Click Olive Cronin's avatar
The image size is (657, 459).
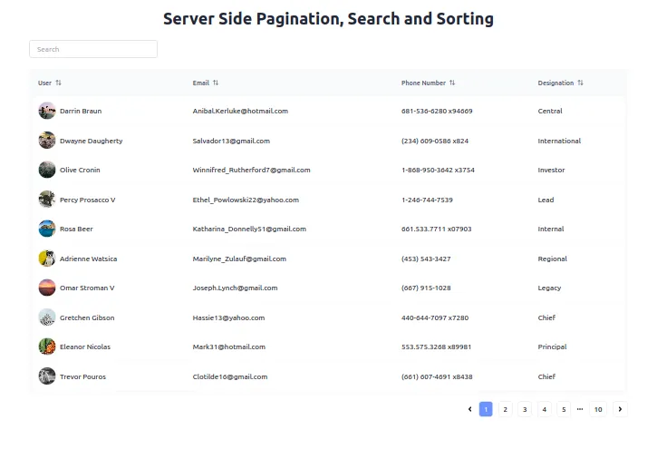pos(47,170)
